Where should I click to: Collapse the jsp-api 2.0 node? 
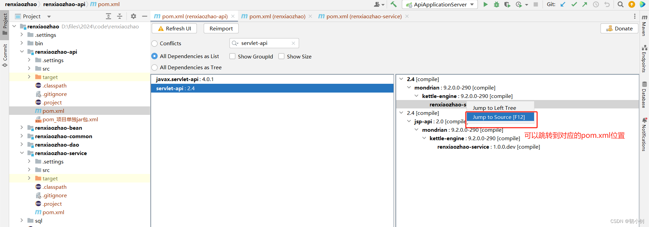pyautogui.click(x=409, y=121)
